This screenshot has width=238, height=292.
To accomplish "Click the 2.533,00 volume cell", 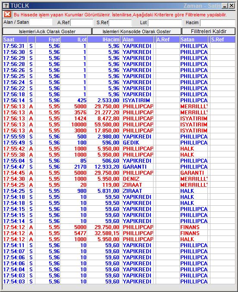I will [x=108, y=100].
